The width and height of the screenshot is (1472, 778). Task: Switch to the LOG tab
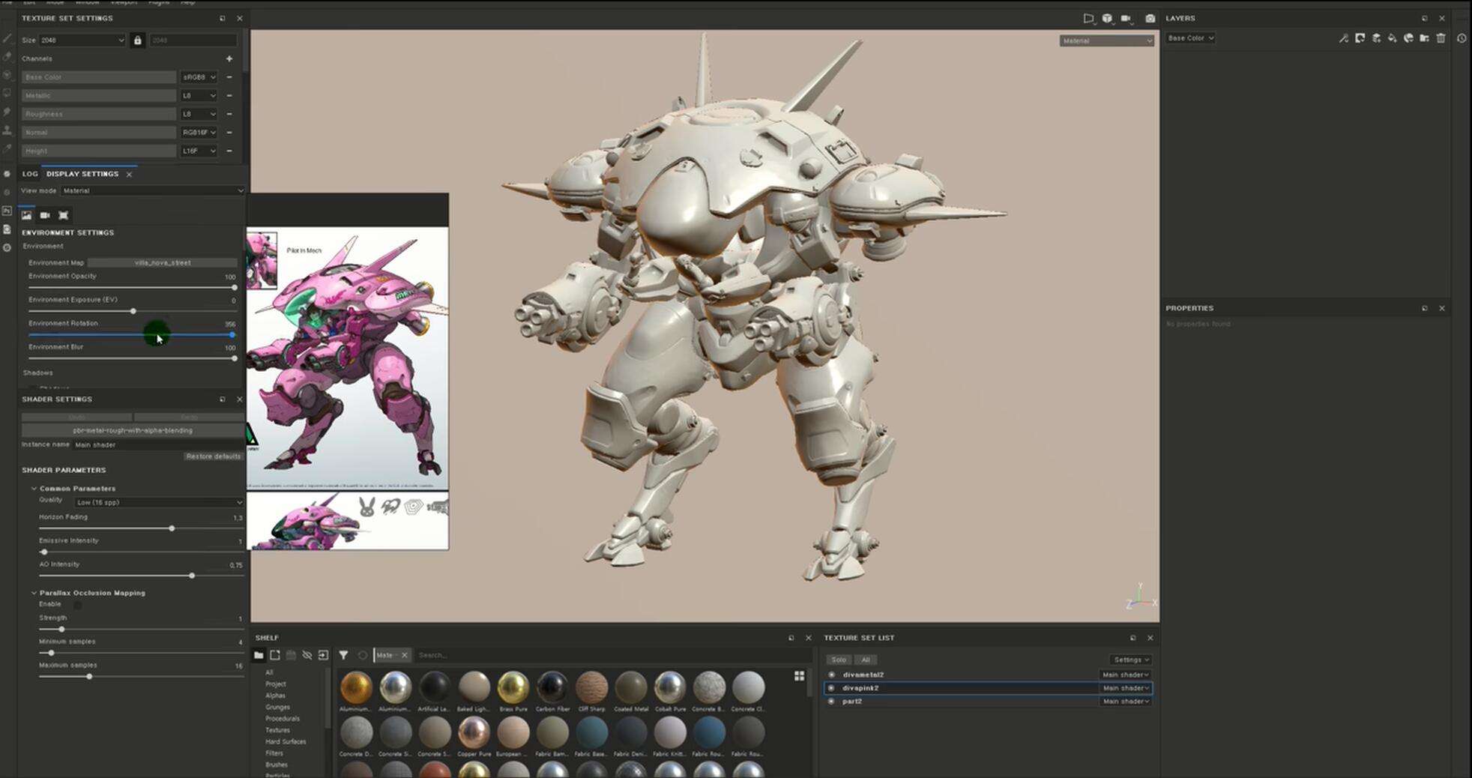click(x=30, y=174)
